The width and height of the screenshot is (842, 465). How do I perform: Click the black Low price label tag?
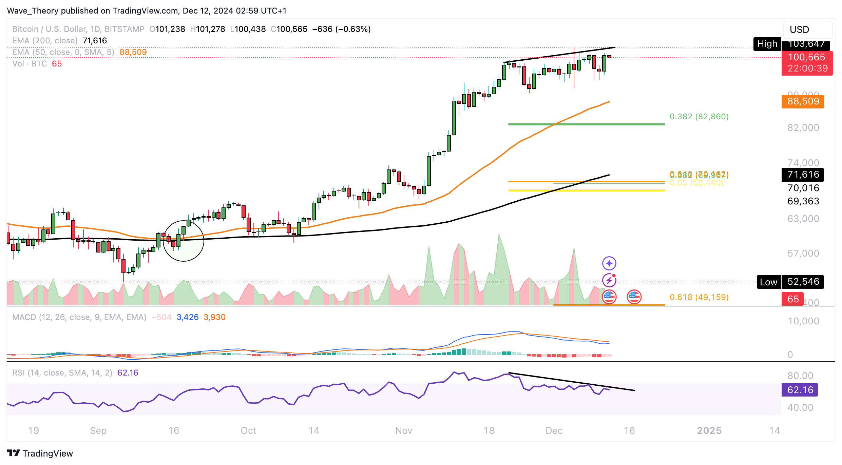pos(768,282)
